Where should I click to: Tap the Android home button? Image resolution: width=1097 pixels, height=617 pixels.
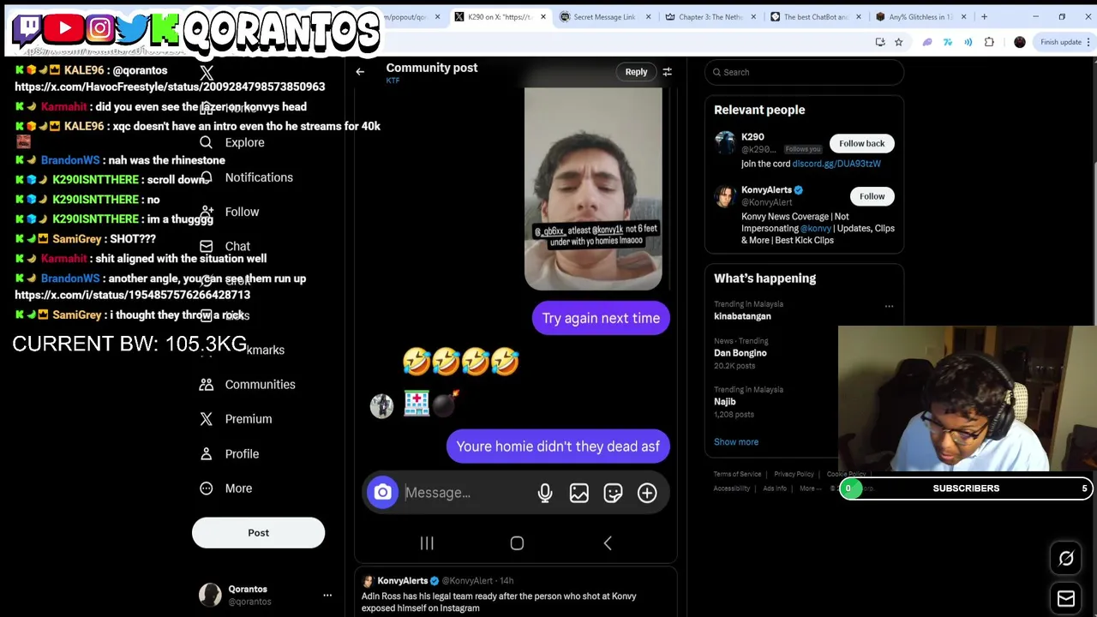517,543
